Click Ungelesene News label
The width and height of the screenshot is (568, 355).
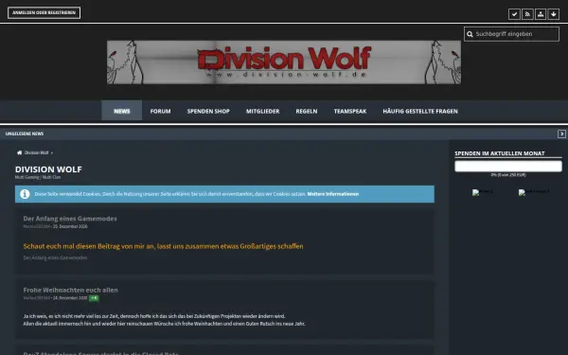[x=25, y=133]
